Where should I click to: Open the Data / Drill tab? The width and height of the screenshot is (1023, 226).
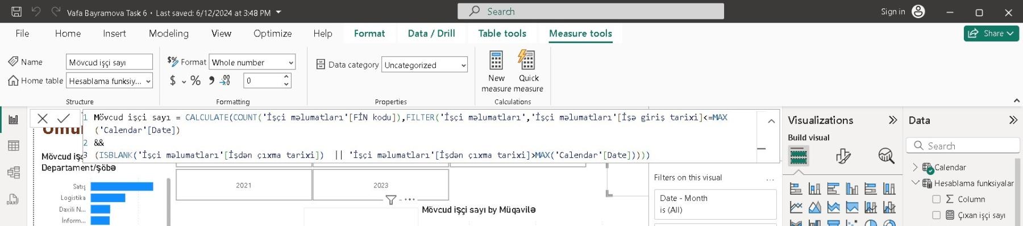point(431,34)
